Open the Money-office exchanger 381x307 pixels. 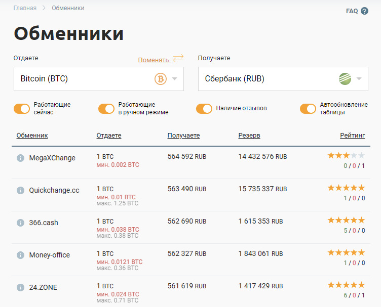50,255
